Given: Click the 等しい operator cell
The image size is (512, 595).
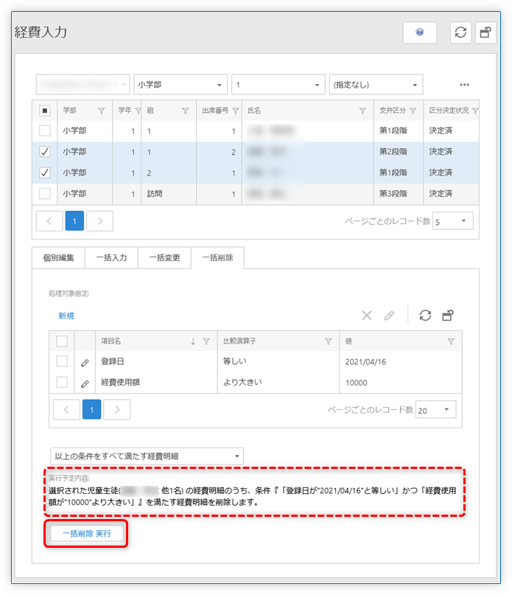Looking at the screenshot, I should click(x=278, y=361).
